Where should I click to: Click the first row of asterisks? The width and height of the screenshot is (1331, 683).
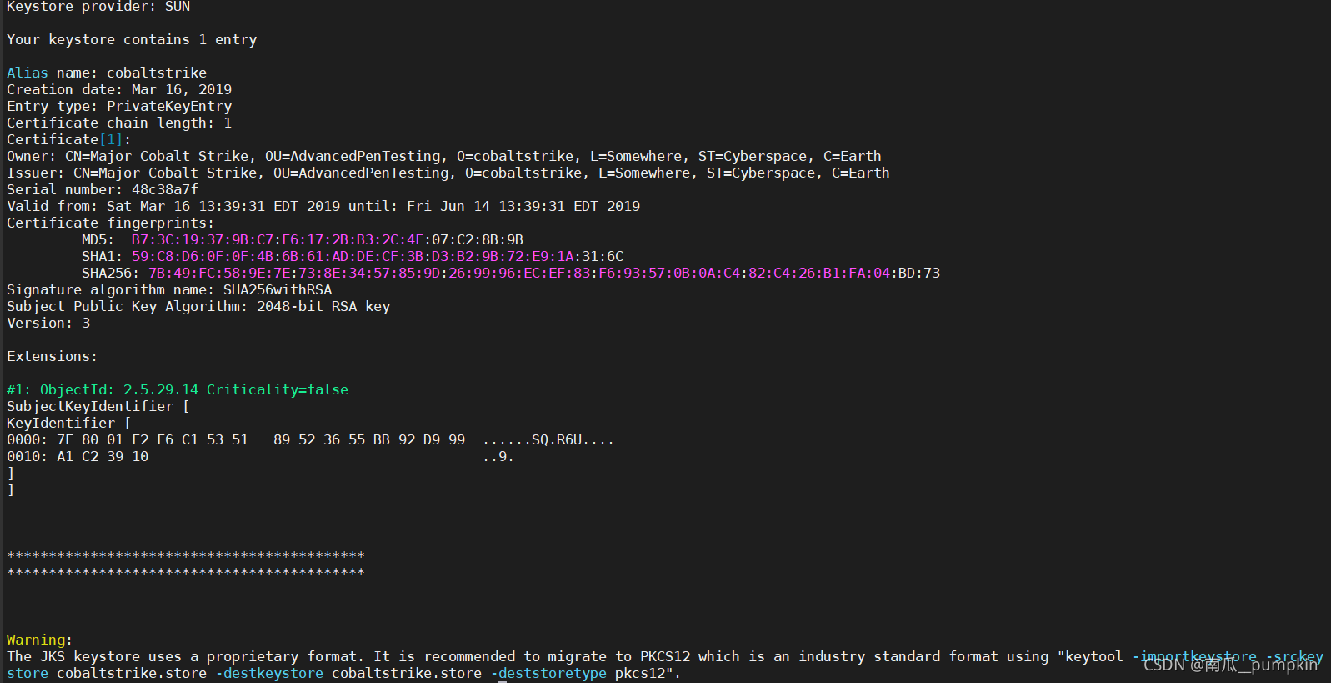186,556
